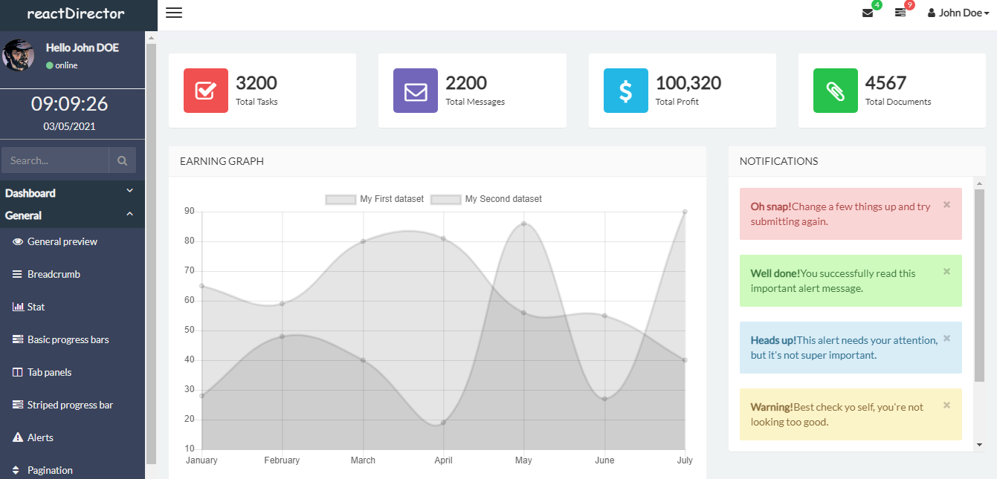997x479 pixels.
Task: Click the May data point at 86
Action: [x=523, y=224]
